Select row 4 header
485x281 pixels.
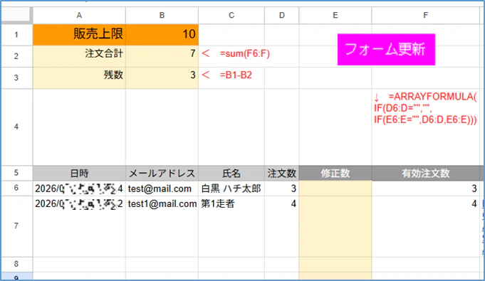coord(16,127)
